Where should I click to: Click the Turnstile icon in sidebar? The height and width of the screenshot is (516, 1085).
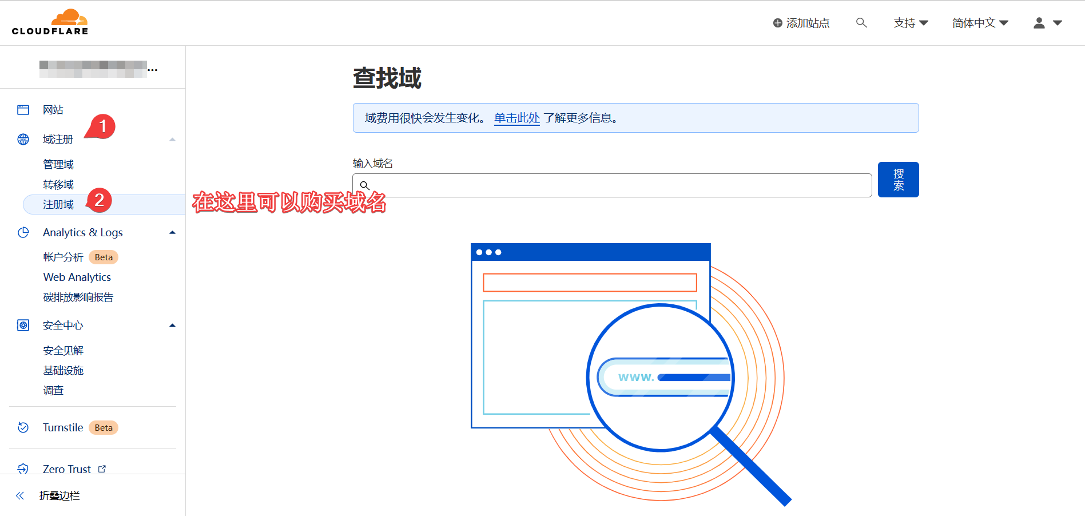(23, 427)
